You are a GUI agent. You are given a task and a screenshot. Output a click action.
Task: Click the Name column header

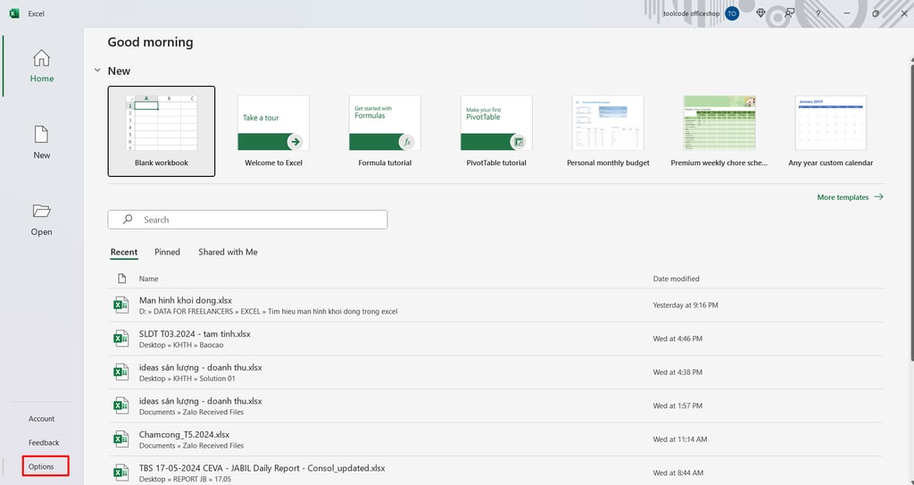tap(149, 279)
